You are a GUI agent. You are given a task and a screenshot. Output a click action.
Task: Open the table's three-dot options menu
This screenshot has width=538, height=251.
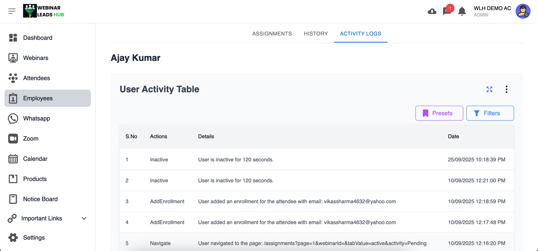coord(506,89)
